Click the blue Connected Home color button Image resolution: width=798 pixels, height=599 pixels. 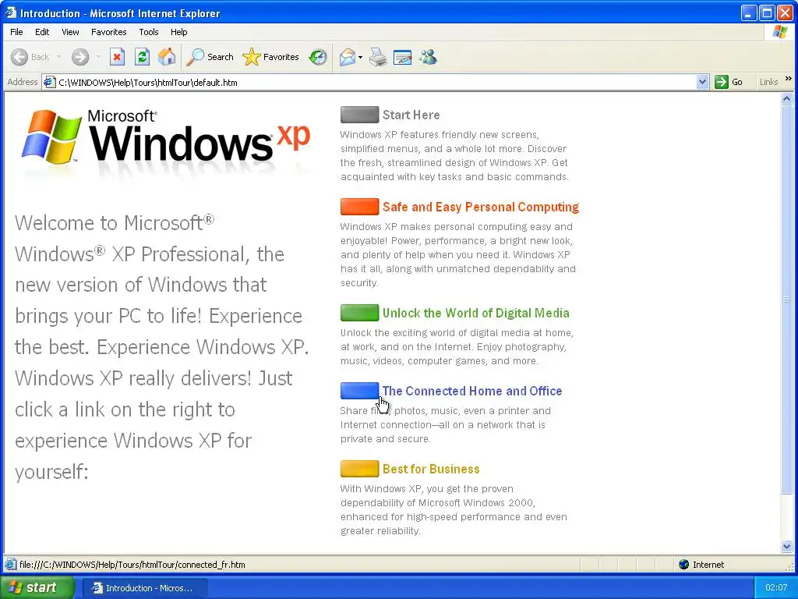tap(359, 391)
